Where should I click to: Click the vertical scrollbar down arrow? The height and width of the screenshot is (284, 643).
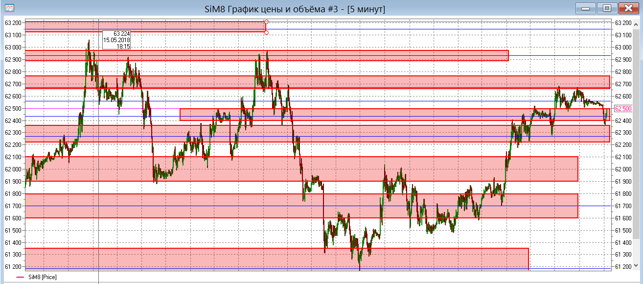coord(636,266)
